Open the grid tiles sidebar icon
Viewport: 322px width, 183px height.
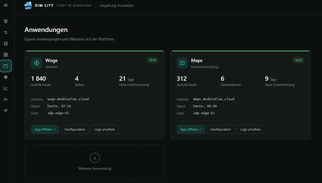click(x=6, y=55)
